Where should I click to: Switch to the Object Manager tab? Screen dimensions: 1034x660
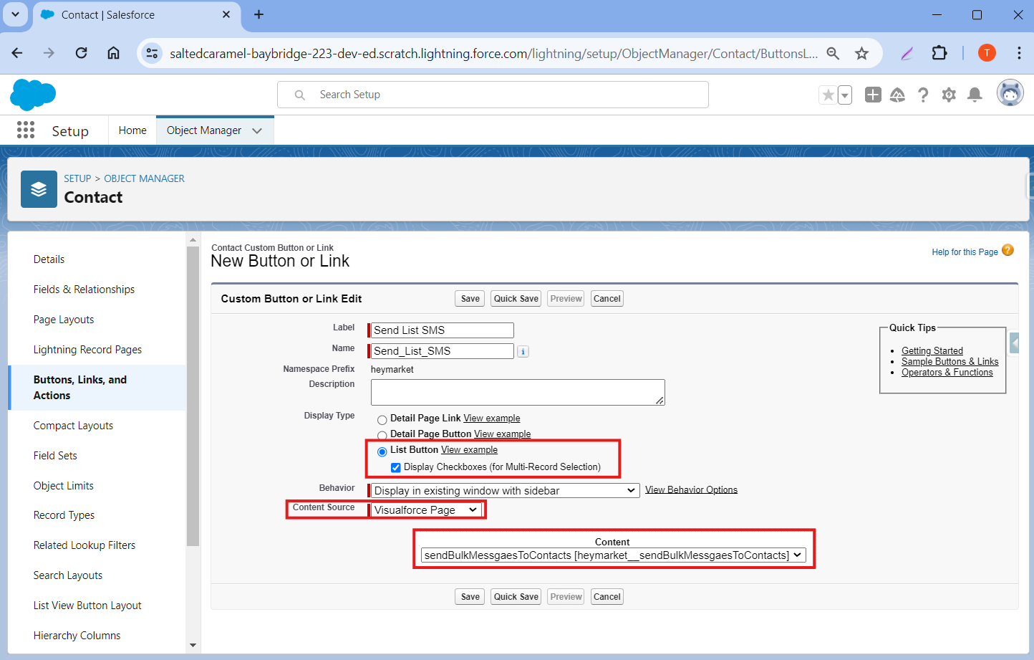[x=204, y=130]
